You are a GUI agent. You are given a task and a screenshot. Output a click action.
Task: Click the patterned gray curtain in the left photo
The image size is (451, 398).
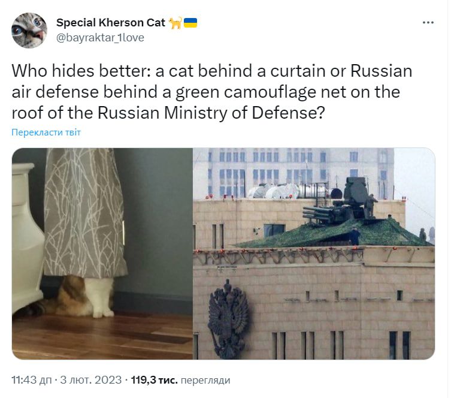85,213
